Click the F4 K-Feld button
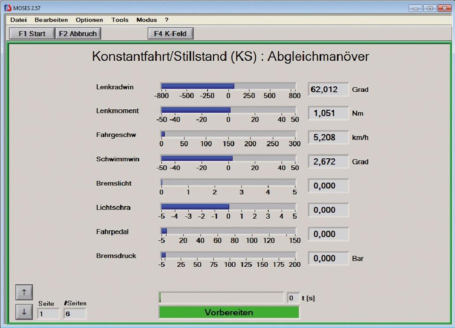 pyautogui.click(x=170, y=34)
